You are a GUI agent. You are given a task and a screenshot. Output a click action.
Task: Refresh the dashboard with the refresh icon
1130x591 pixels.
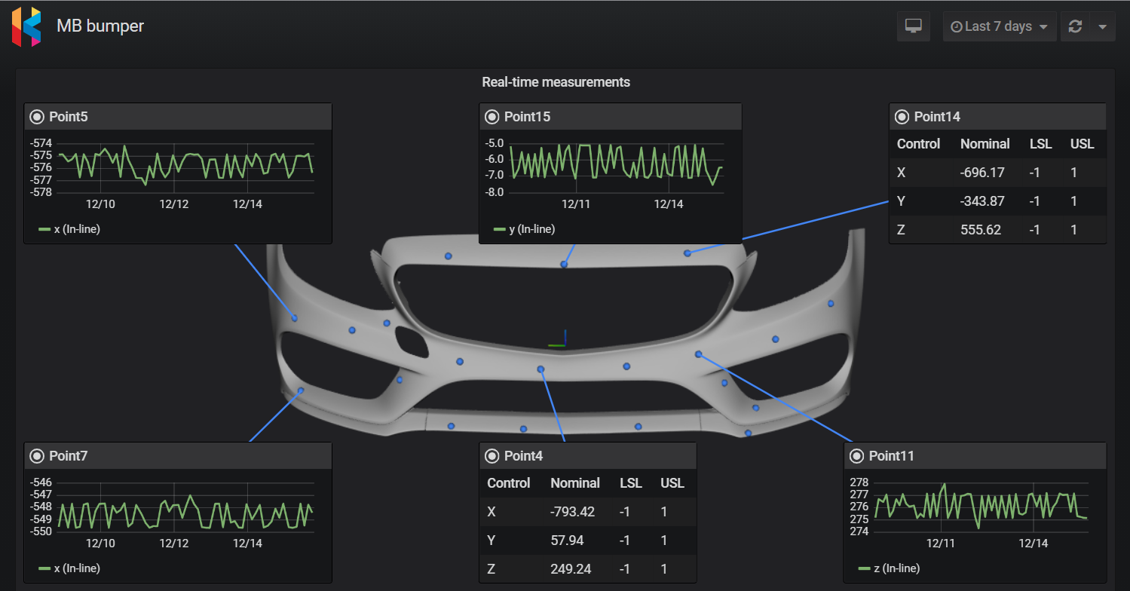(1075, 26)
